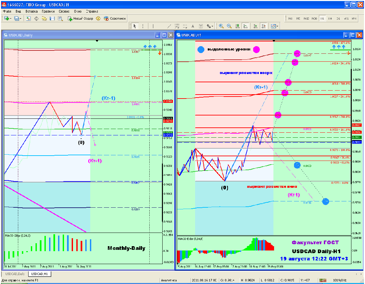Open the Окно menu
The image size is (365, 284).
click(78, 11)
